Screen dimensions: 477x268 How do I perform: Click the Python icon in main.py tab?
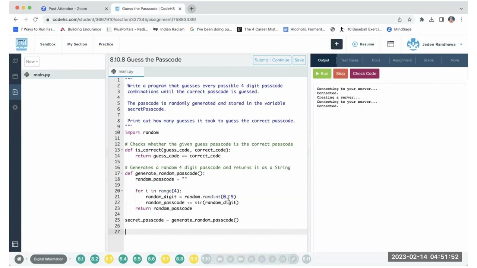tap(114, 71)
